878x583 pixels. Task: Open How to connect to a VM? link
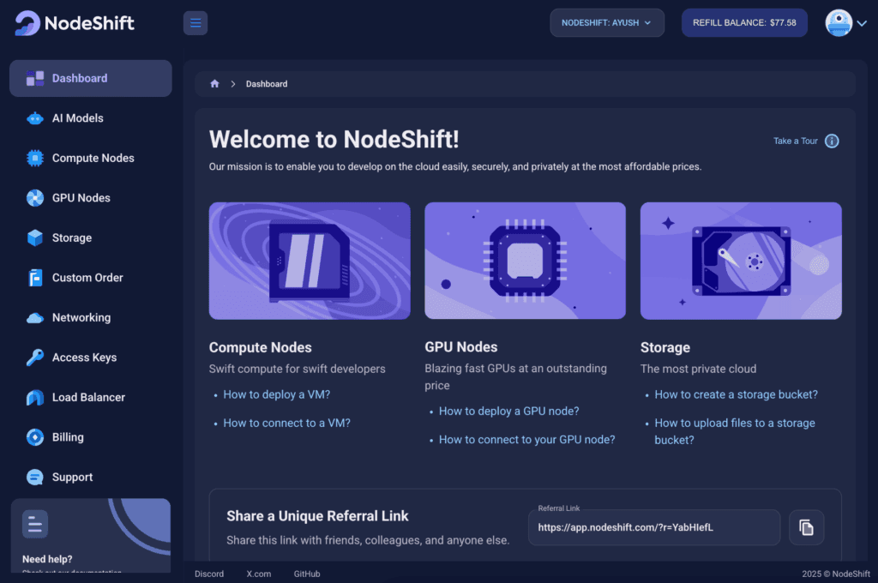[286, 424]
